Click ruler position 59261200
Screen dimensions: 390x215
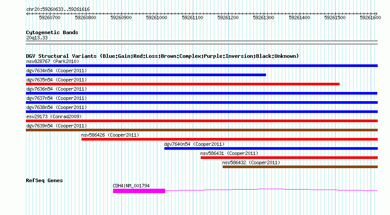click(x=228, y=18)
